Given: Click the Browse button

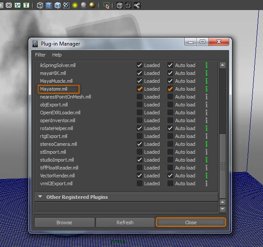Looking at the screenshot, I should [x=64, y=222].
